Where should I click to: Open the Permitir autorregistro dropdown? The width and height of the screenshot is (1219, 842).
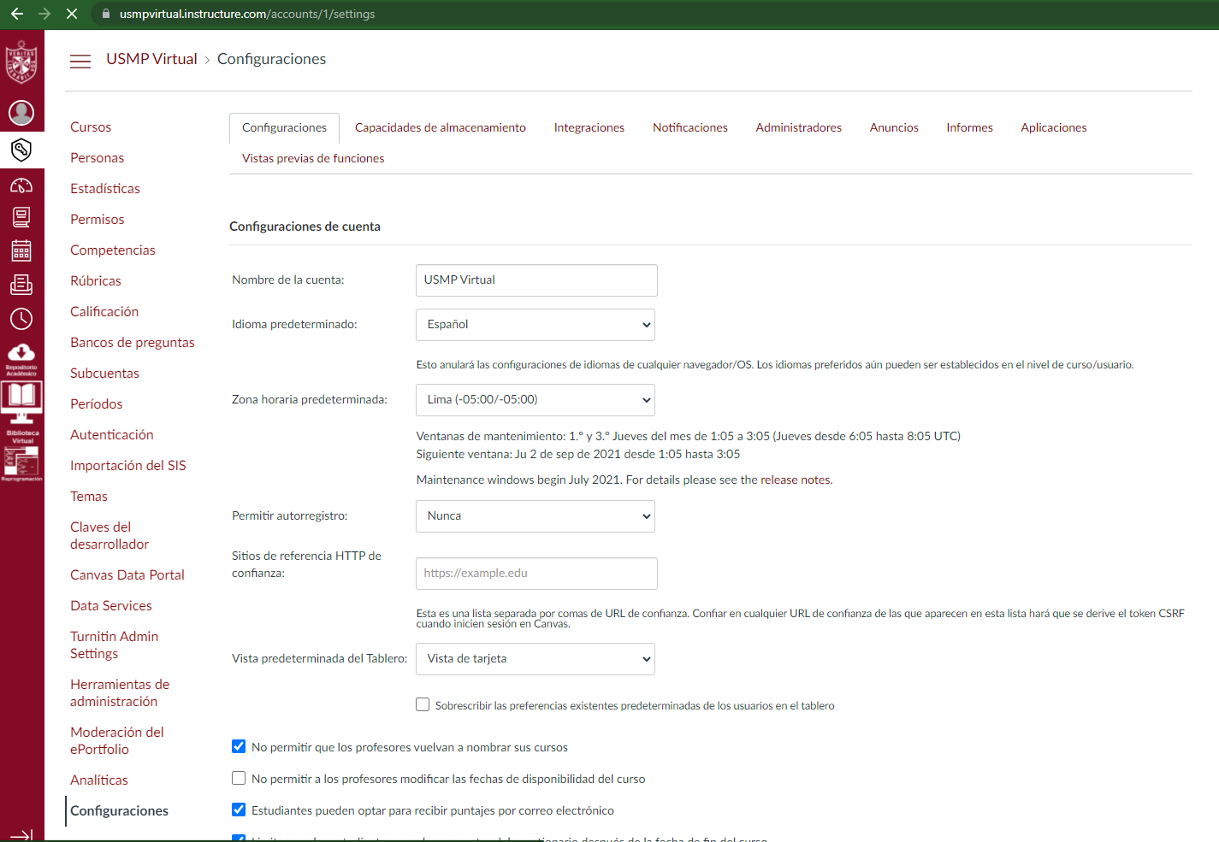click(536, 516)
